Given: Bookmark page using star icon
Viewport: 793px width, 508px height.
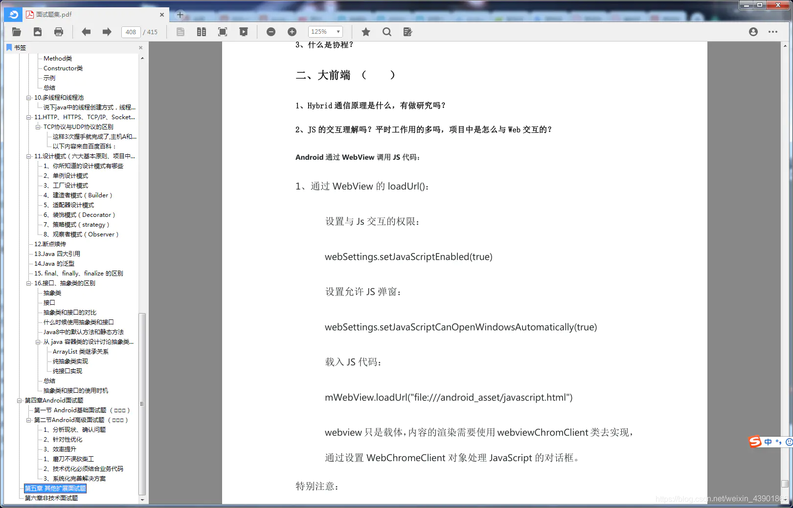Looking at the screenshot, I should click(366, 32).
